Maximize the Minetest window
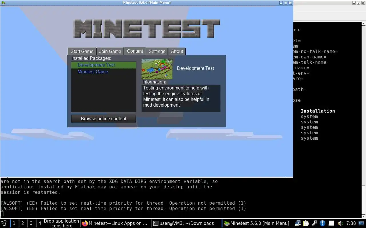Screen dimensions: 366x228 (x=286, y=3)
